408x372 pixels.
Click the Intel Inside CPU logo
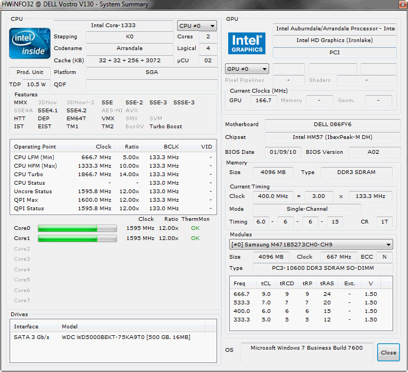pyautogui.click(x=30, y=43)
